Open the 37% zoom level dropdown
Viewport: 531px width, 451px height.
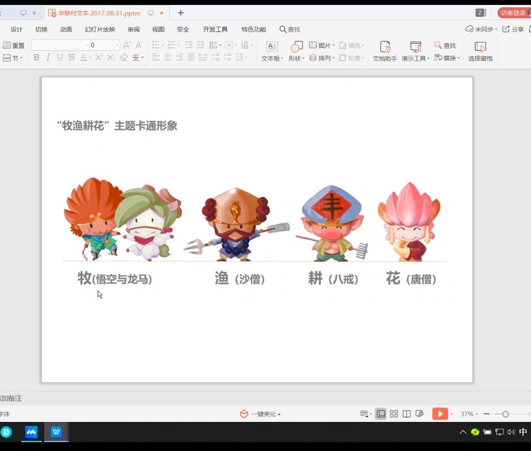(469, 414)
